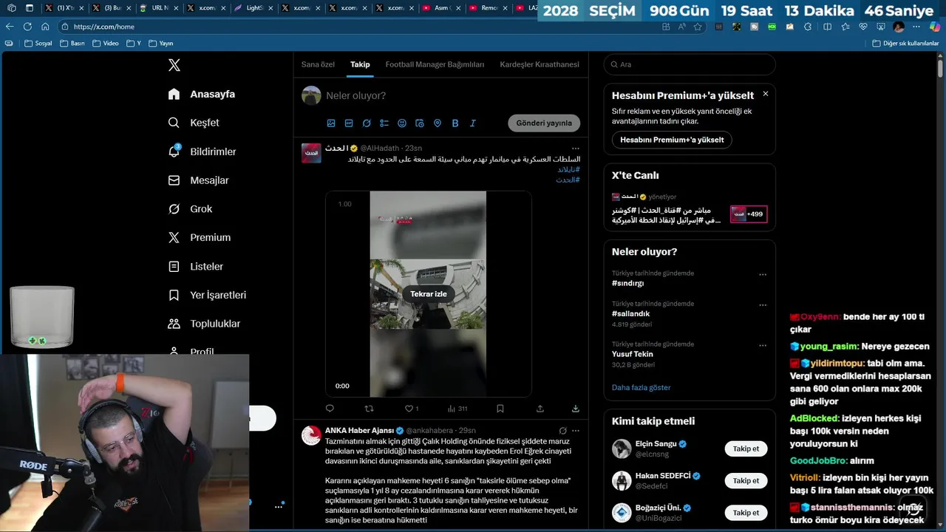Click the Grok enhance icon in composer

pos(367,123)
